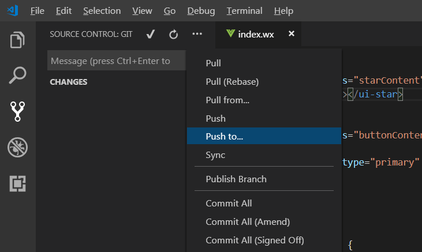Choose Push to... from the menu

click(264, 136)
